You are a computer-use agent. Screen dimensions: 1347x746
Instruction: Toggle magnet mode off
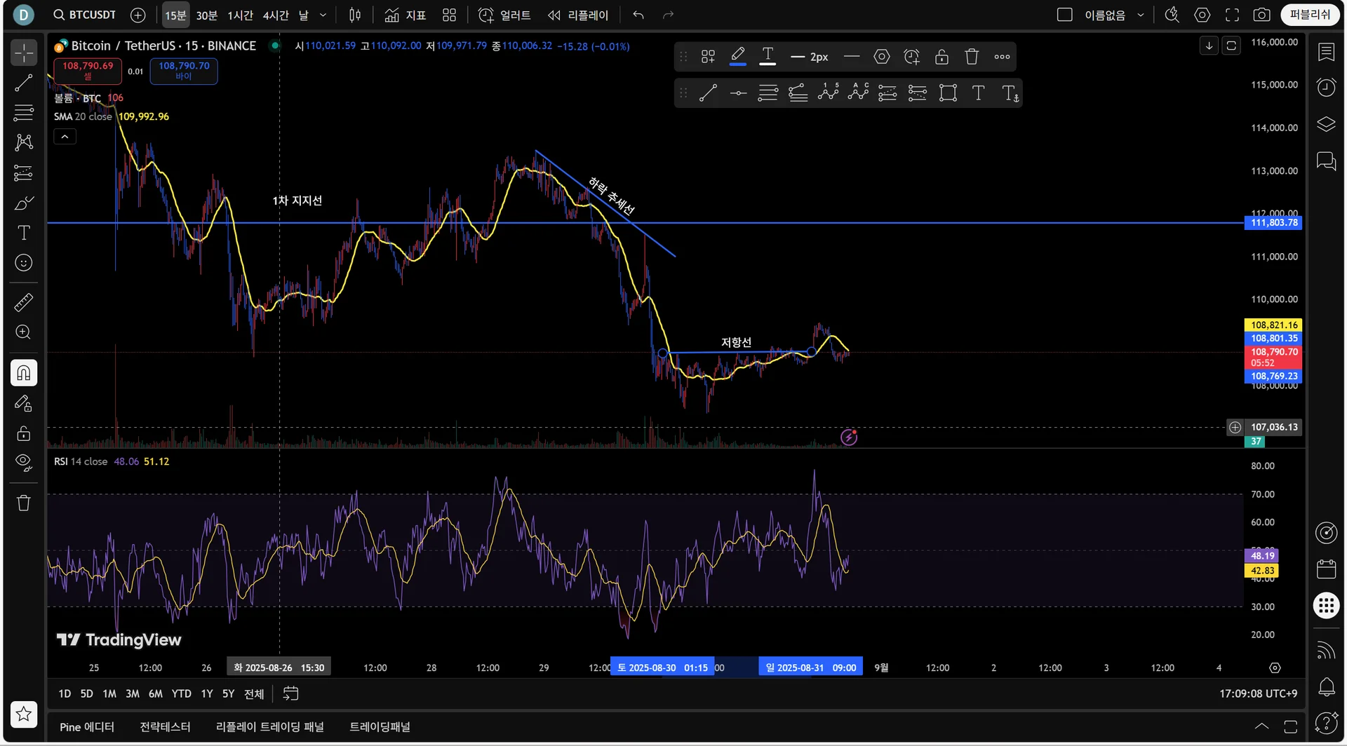click(x=24, y=373)
